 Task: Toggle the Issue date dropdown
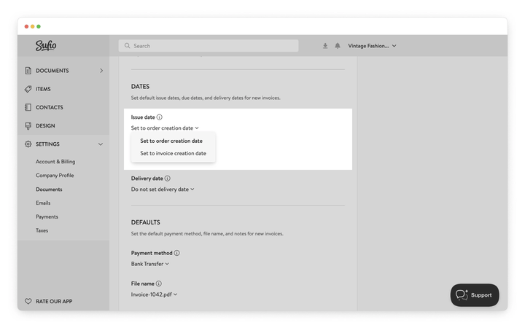tap(165, 128)
